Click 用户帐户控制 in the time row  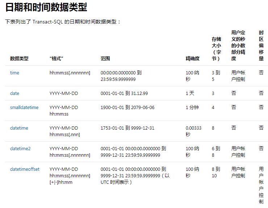238,76
